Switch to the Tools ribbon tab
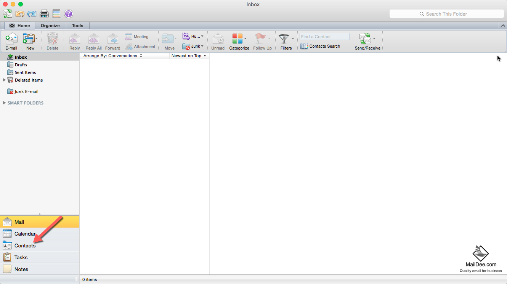 click(77, 26)
